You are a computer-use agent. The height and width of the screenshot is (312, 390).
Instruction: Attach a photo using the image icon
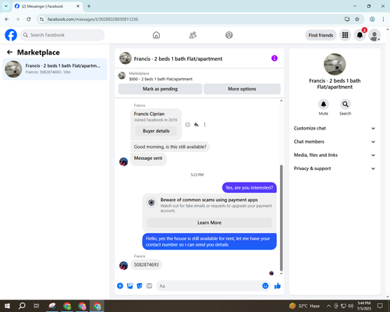(129, 286)
